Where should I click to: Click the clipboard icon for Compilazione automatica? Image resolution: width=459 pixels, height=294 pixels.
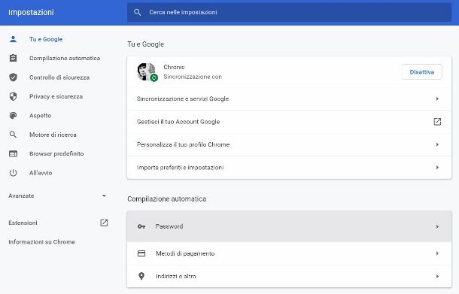[x=13, y=58]
